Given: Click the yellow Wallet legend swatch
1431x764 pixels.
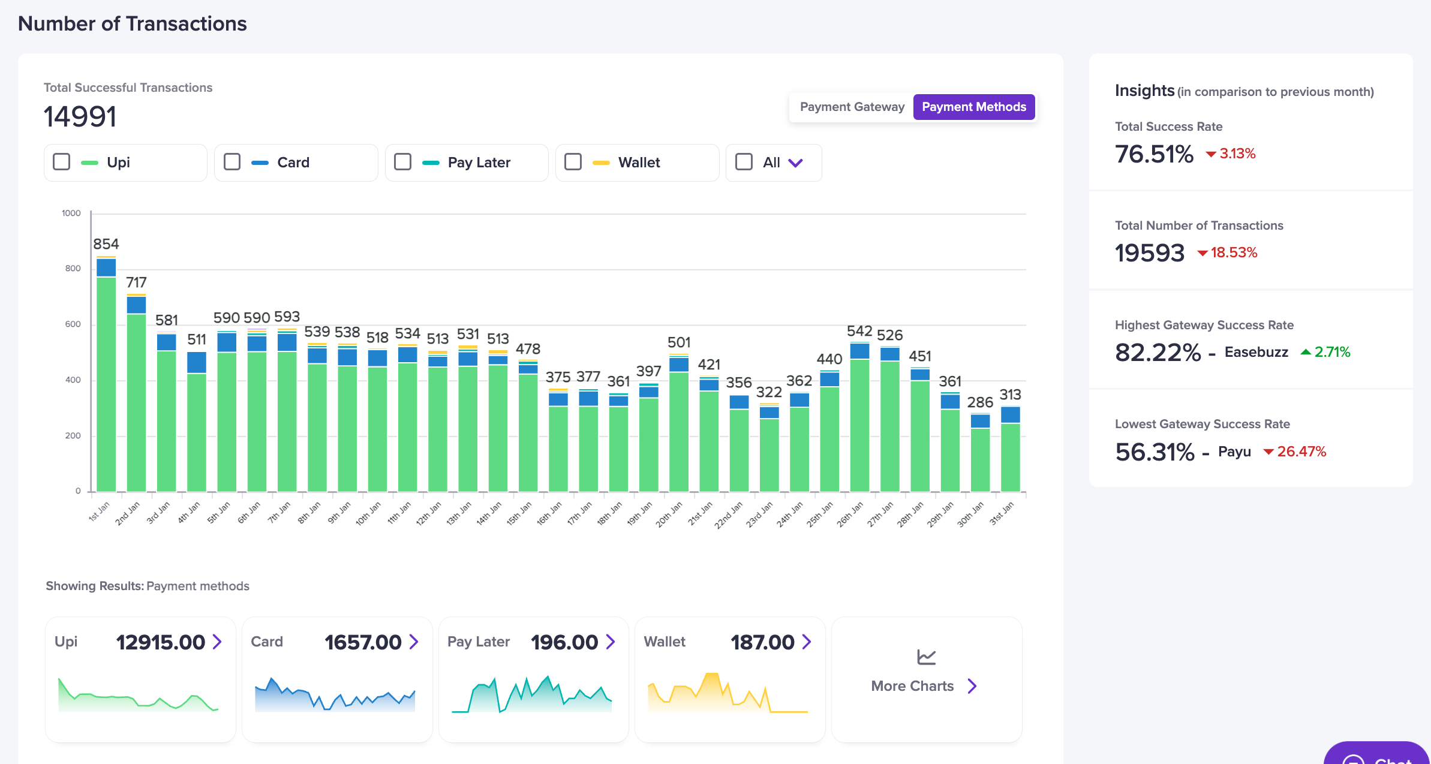Looking at the screenshot, I should coord(601,163).
